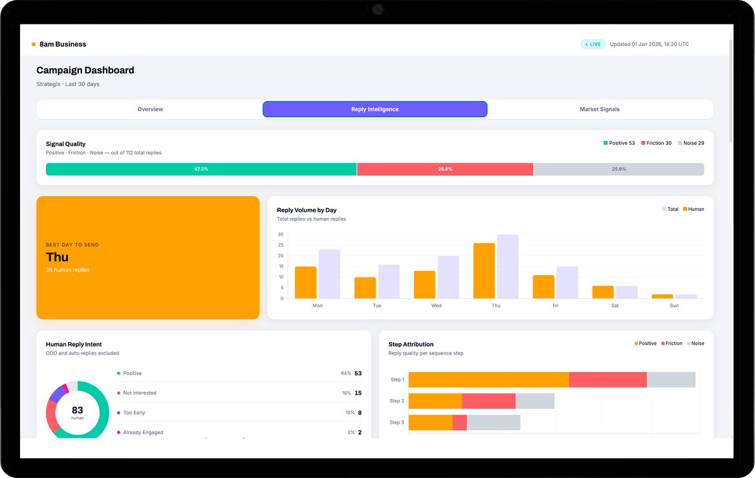
Task: Click the orange Human bar for Mon
Action: [306, 283]
